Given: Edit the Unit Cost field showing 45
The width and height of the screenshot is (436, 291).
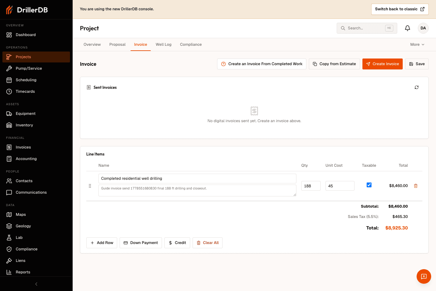Looking at the screenshot, I should [340, 186].
